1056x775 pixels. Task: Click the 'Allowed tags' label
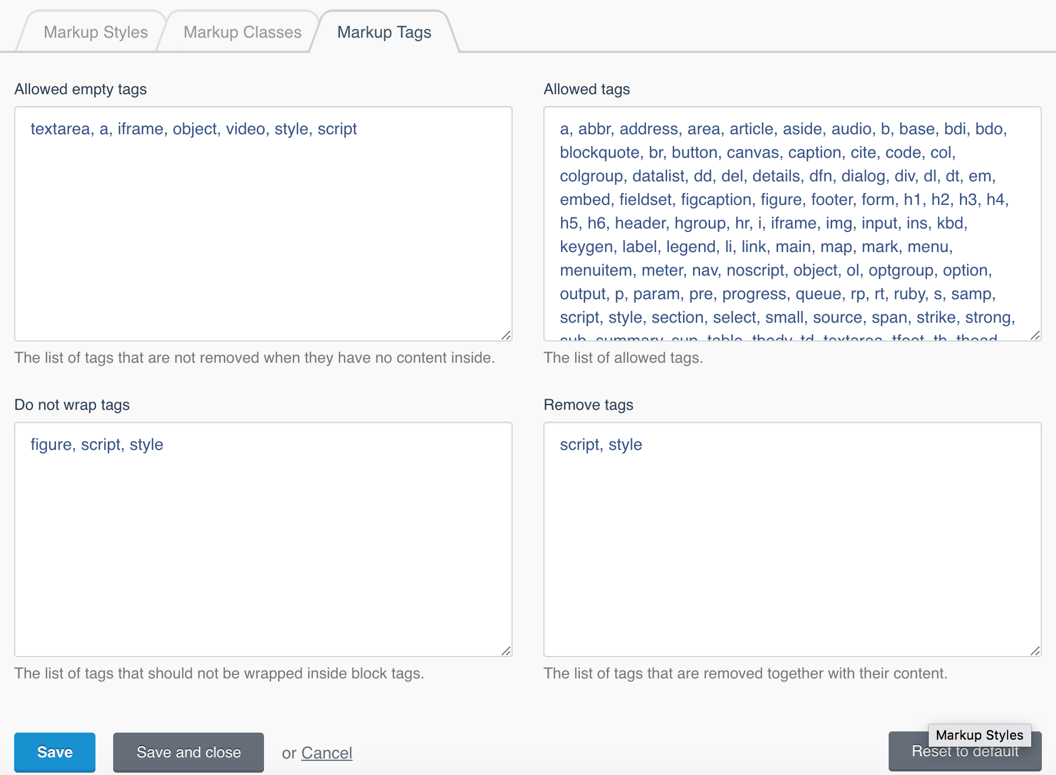click(x=586, y=89)
